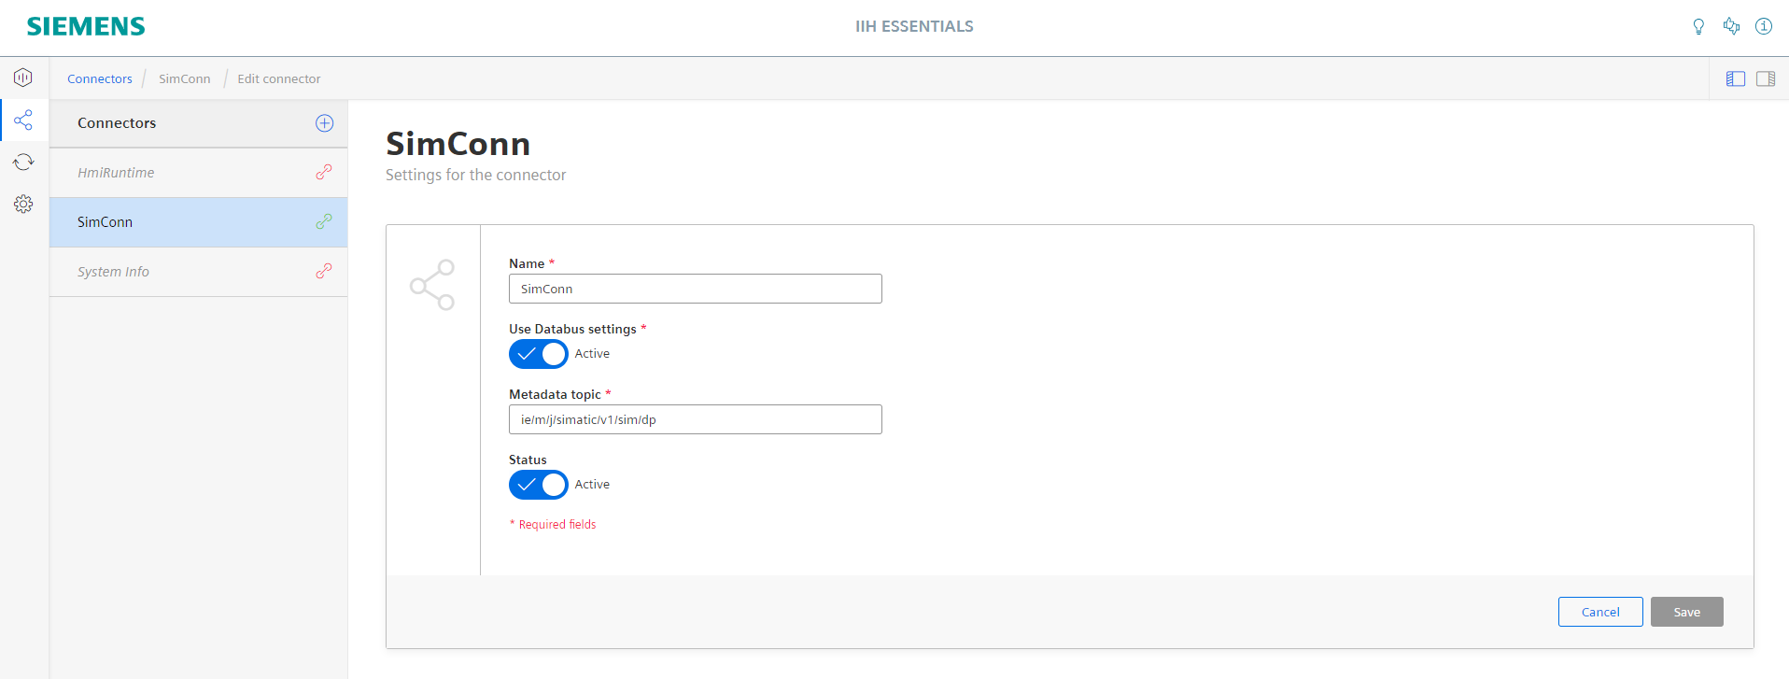Click 'Settings for the connector' subtitle
1789x679 pixels.
pyautogui.click(x=476, y=175)
